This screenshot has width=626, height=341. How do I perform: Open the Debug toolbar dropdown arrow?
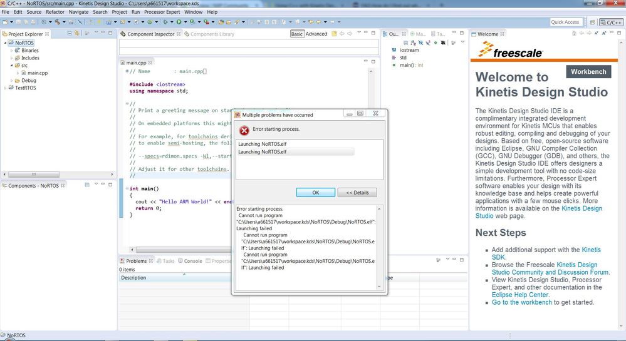171,22
